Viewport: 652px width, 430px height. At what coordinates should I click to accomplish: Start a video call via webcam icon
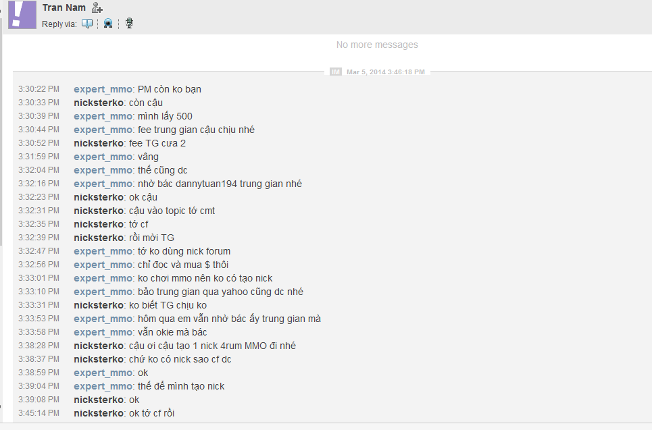click(108, 24)
